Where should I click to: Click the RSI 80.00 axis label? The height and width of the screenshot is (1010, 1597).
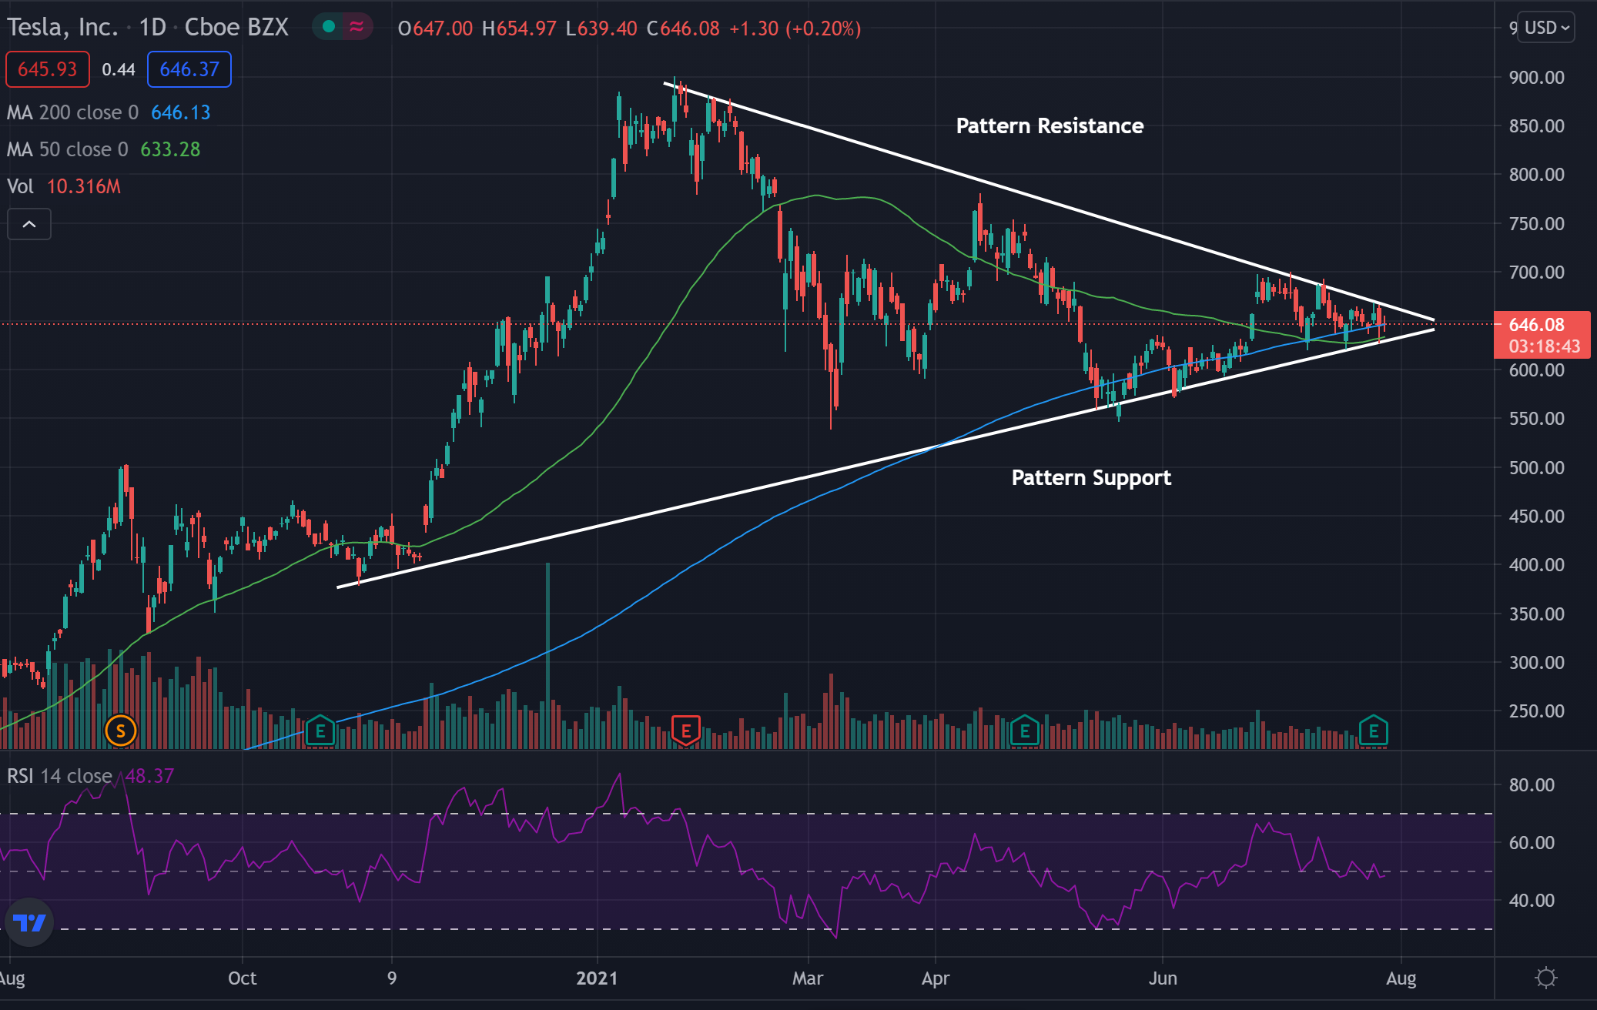[x=1532, y=784]
